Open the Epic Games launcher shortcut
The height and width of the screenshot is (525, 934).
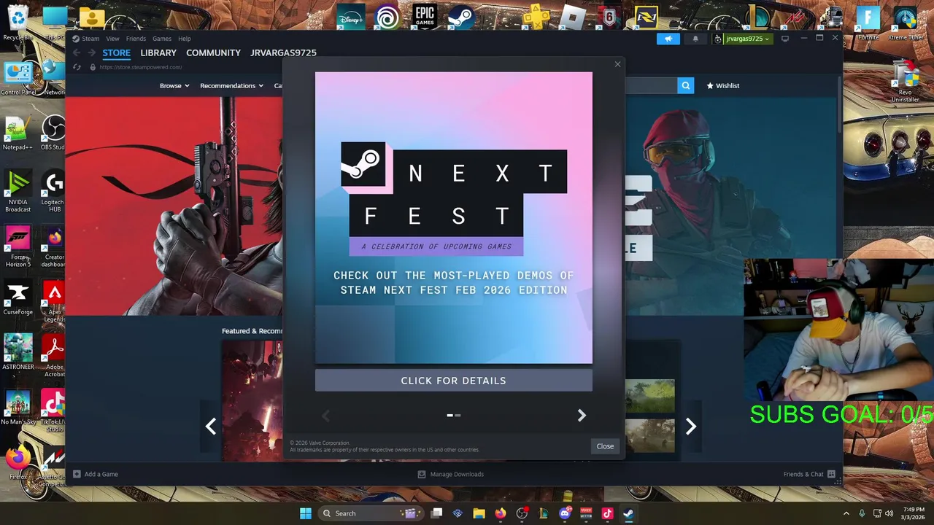tap(425, 16)
